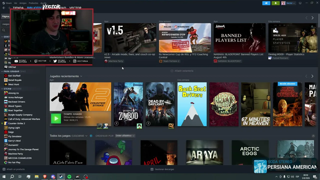Open the Amigos menu
This screenshot has height=180, width=320.
[23, 3]
